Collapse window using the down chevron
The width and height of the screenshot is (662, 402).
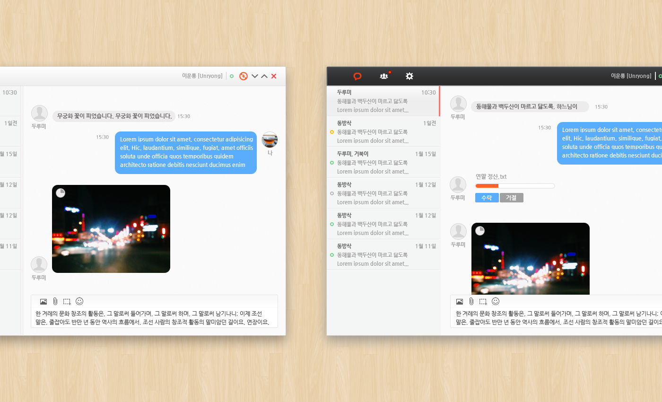[x=255, y=76]
